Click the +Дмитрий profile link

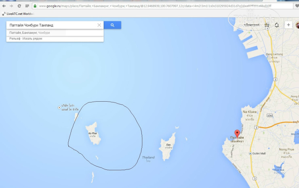point(251,25)
